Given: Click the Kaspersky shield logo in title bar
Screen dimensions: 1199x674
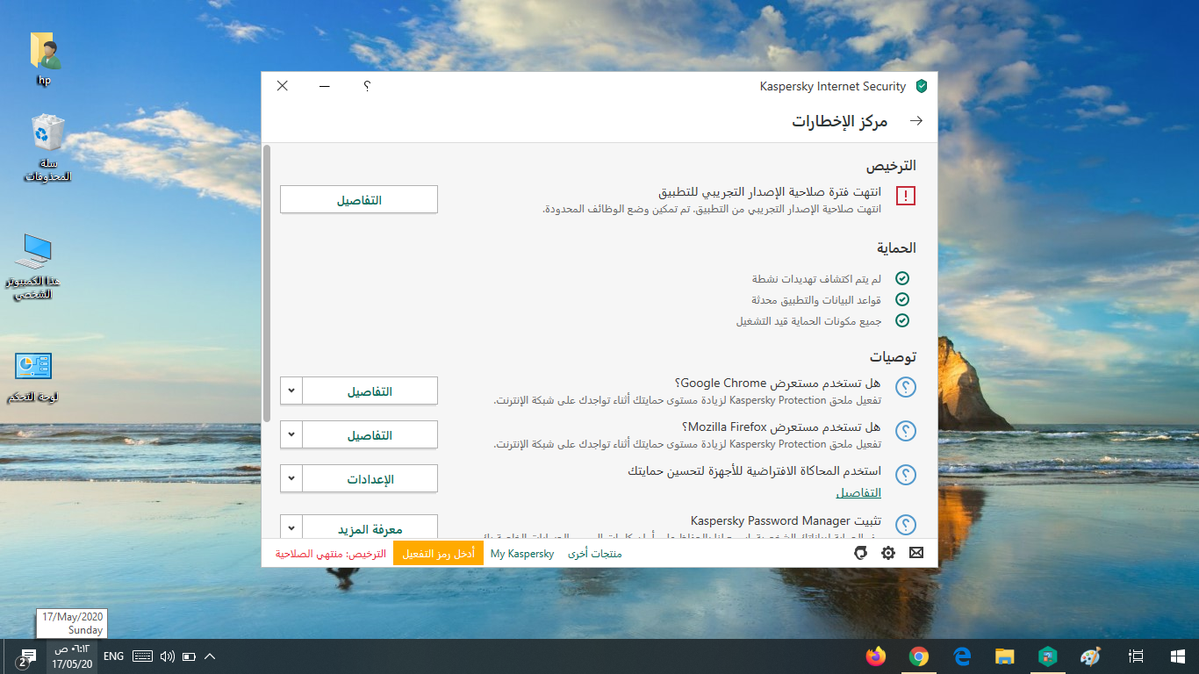Looking at the screenshot, I should pyautogui.click(x=922, y=86).
